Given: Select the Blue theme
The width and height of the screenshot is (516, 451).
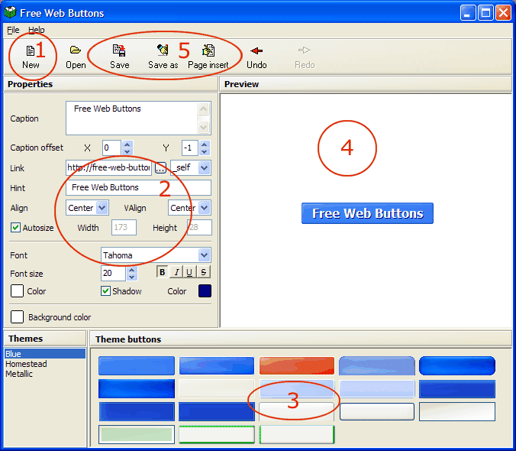Looking at the screenshot, I should coord(45,354).
